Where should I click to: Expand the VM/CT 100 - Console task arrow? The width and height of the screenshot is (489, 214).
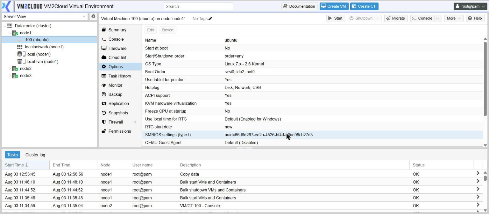pos(478,205)
